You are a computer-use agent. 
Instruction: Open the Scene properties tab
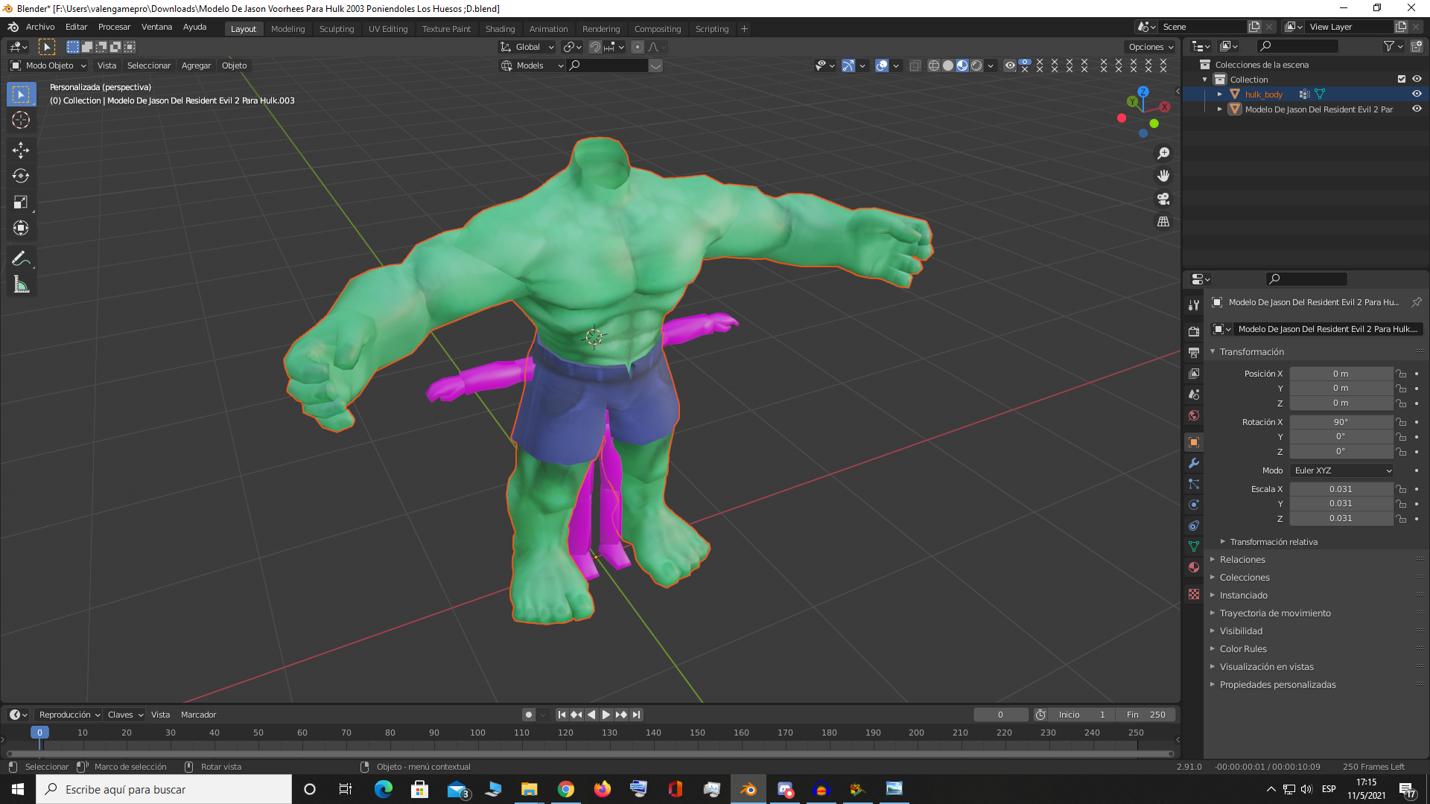1194,394
